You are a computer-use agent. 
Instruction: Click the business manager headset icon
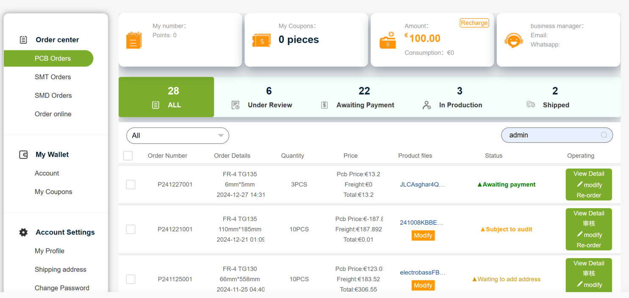click(513, 41)
